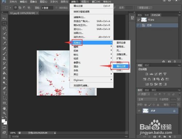This screenshot has width=182, height=139.
Task: Open the 文件(F) menu
Action: coord(13,2)
